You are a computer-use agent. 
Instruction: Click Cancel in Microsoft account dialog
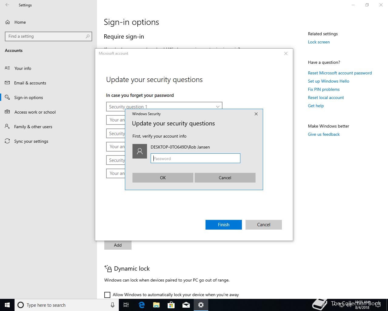click(x=264, y=225)
